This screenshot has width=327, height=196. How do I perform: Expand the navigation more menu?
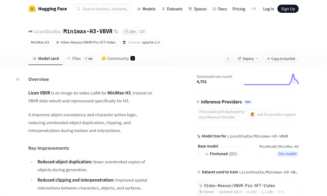(253, 9)
